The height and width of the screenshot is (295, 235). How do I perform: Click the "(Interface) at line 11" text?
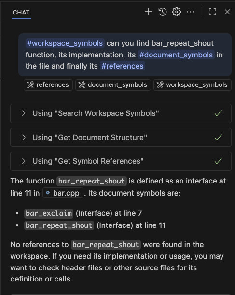131,225
